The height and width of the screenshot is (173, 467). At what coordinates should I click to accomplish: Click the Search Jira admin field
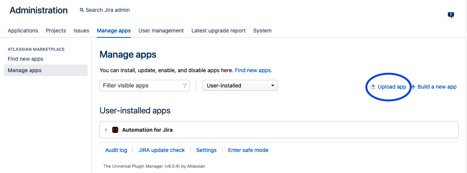108,10
